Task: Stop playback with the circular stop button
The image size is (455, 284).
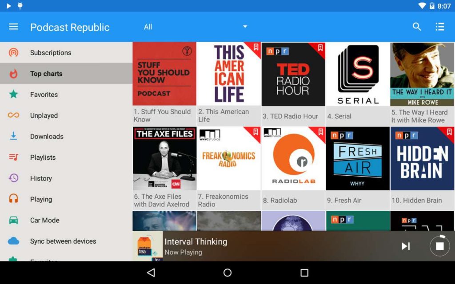Action: [439, 246]
